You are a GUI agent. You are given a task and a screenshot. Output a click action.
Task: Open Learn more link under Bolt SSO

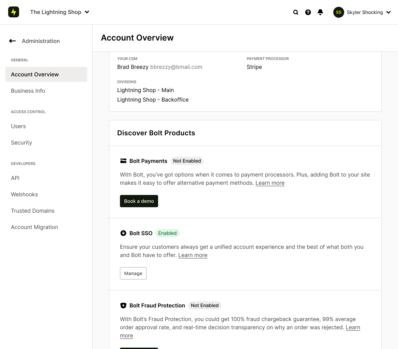(193, 255)
